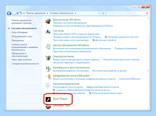Open Электропитание heading link
Screen dimensions: 156x116
(x=63, y=56)
